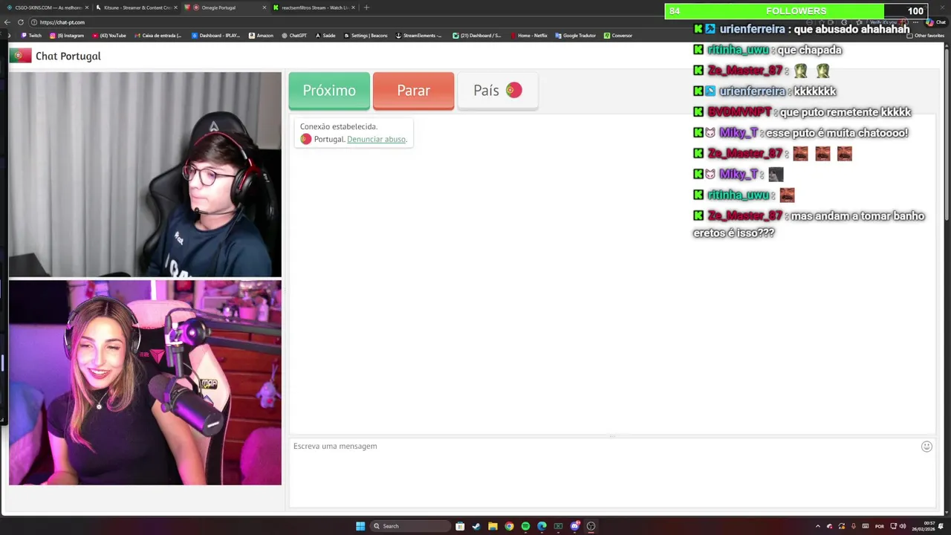Open Spotify from the taskbar
The width and height of the screenshot is (951, 535).
point(525,526)
